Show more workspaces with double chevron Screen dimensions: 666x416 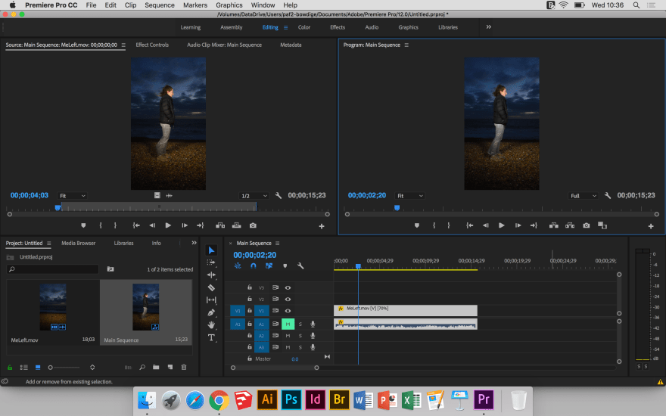(x=489, y=26)
